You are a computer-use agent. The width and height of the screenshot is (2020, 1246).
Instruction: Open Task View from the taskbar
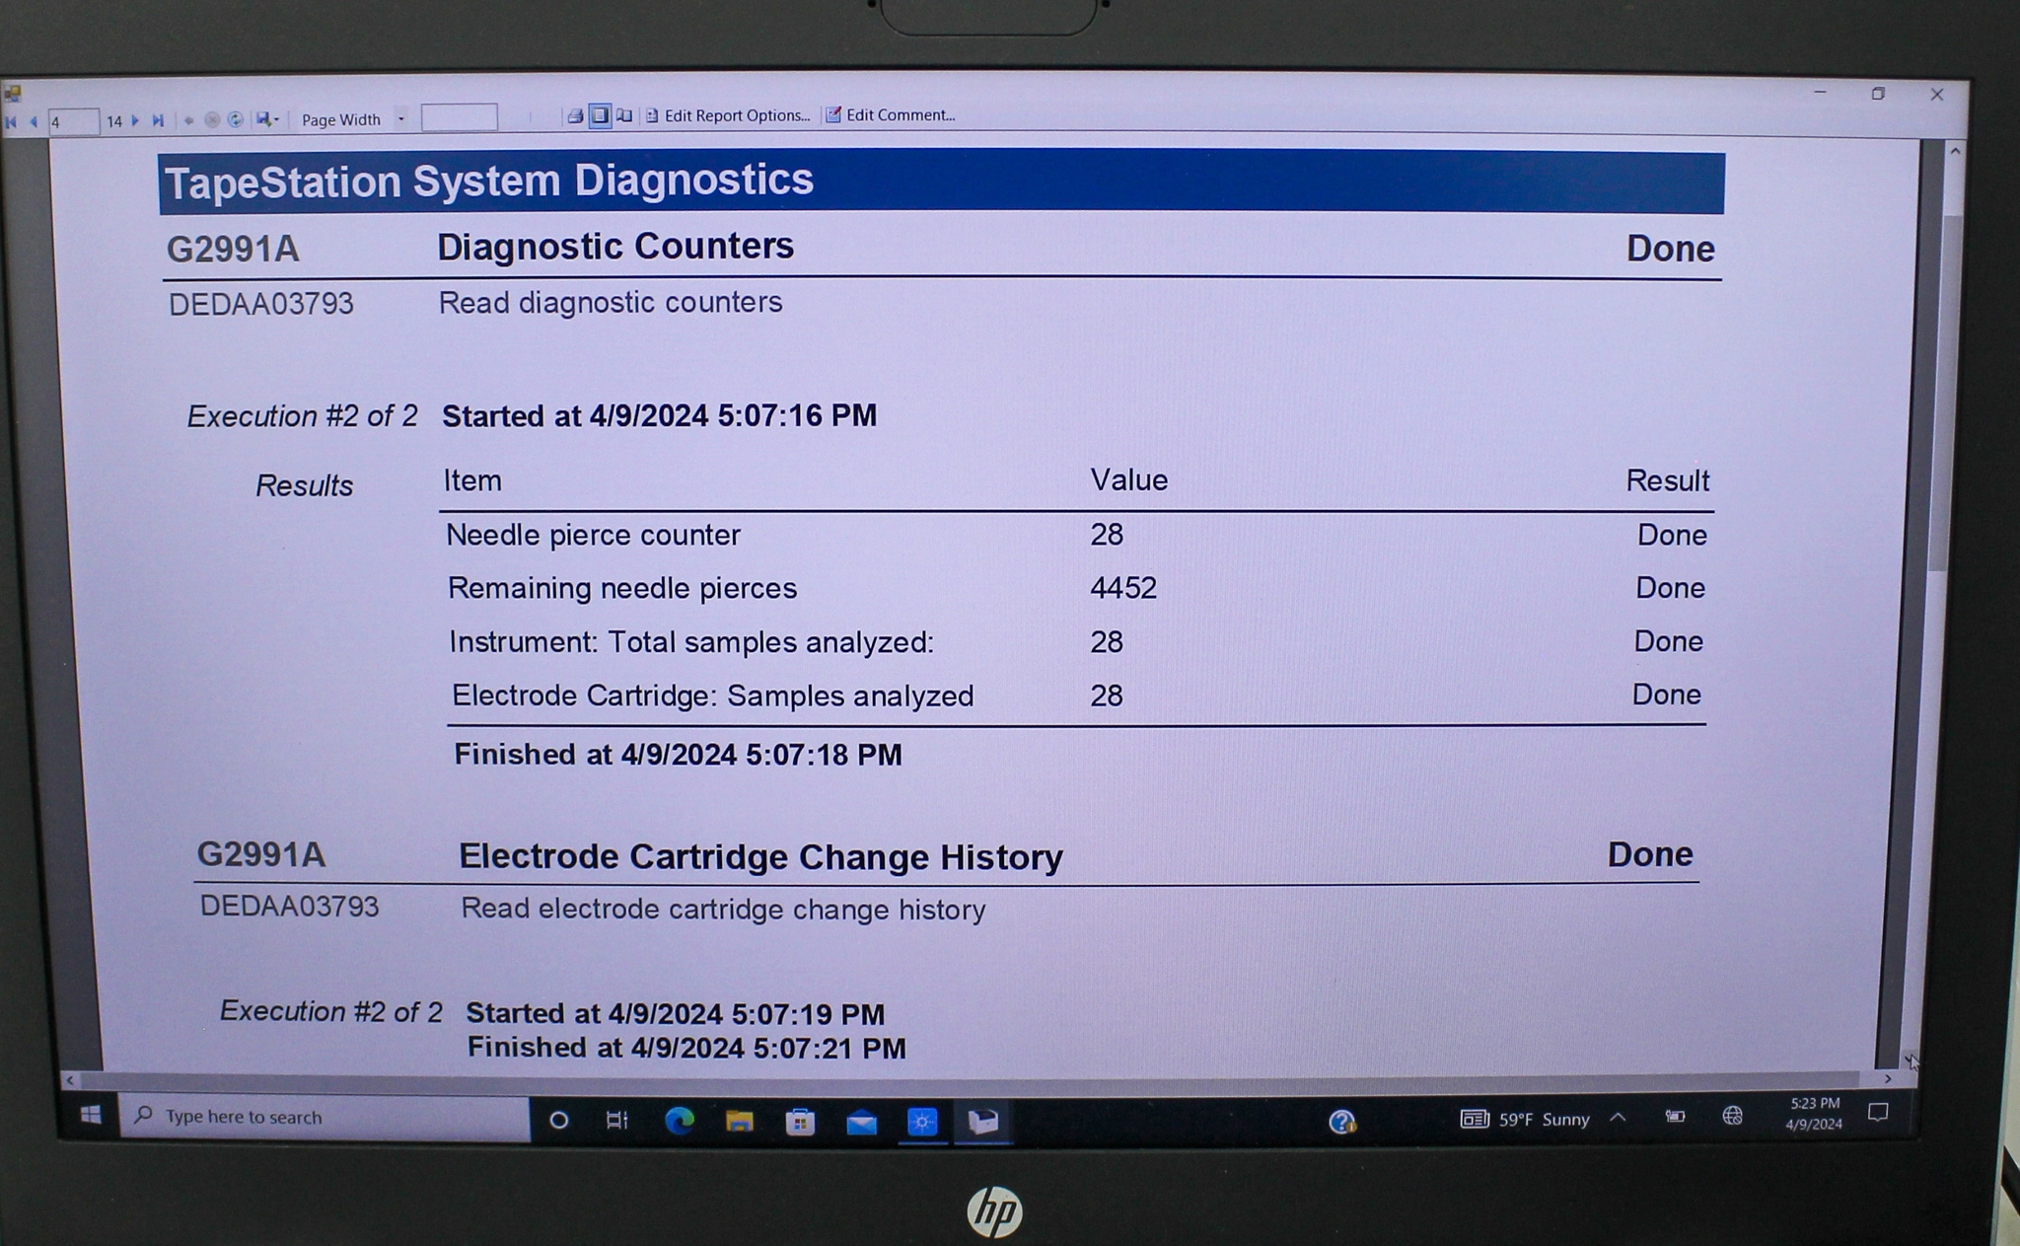[x=616, y=1119]
